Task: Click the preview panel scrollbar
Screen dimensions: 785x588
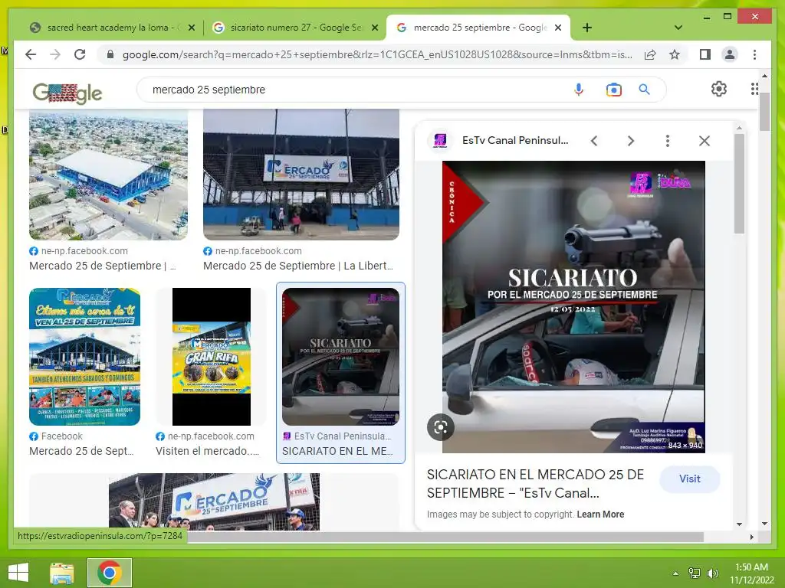Action: click(740, 183)
